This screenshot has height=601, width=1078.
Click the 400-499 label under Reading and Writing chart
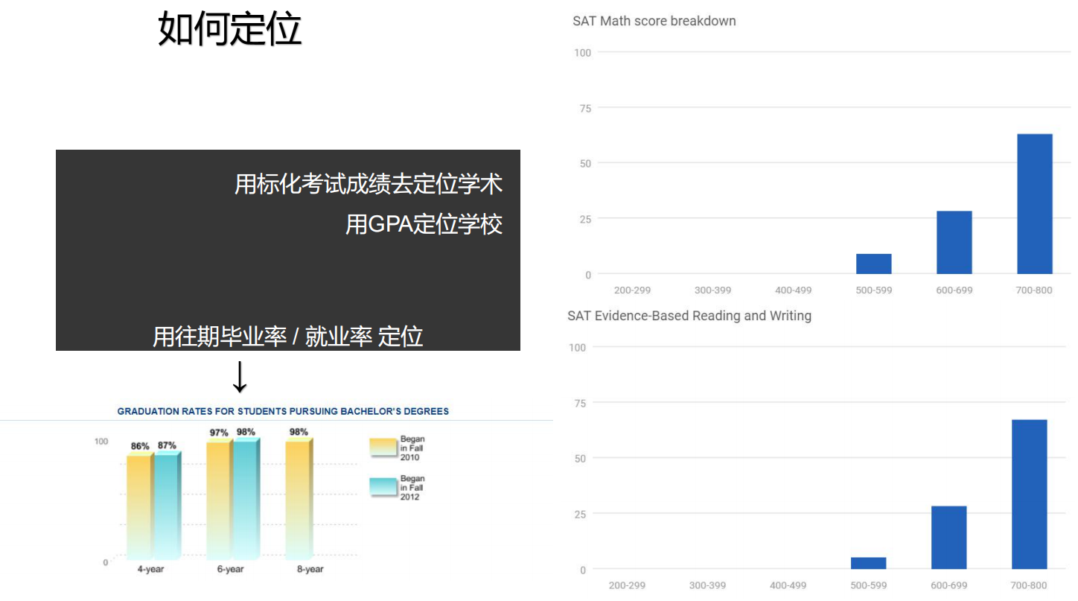788,585
